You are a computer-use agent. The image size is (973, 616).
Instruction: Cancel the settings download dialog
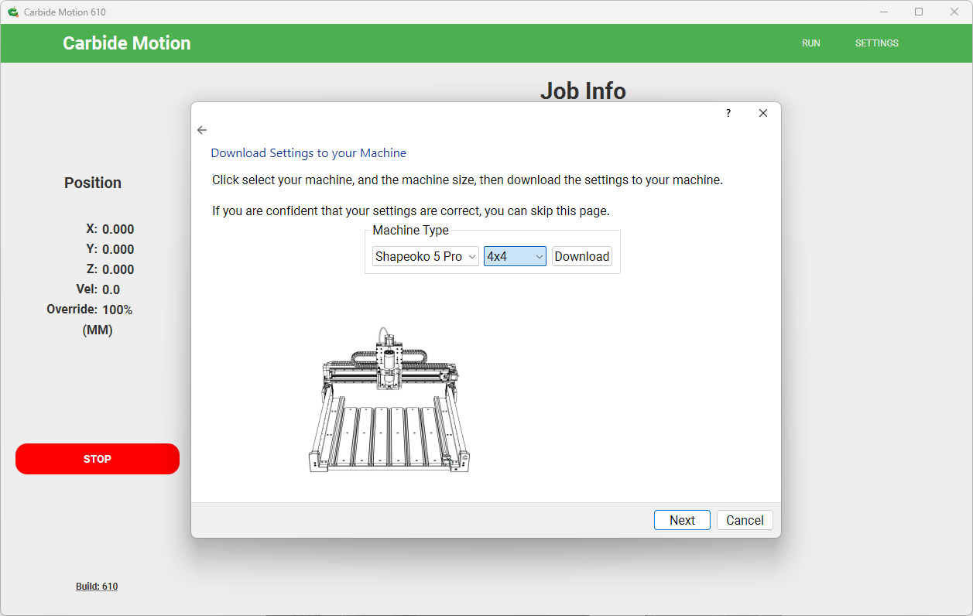745,520
